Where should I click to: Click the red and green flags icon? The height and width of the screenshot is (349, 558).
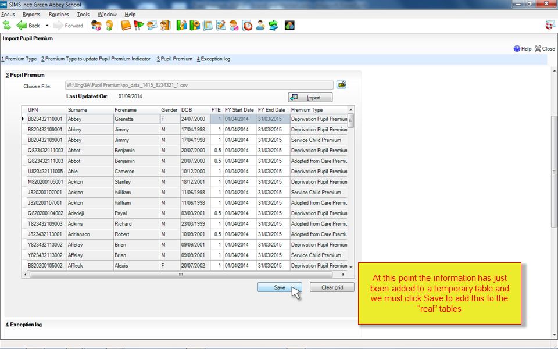(139, 26)
